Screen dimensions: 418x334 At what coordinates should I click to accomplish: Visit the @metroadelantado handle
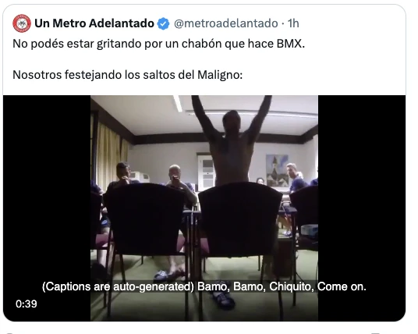(x=226, y=23)
